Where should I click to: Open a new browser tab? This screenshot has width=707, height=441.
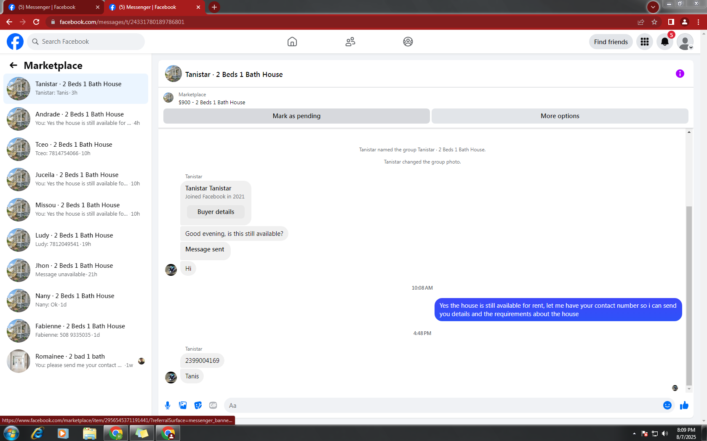(x=214, y=7)
